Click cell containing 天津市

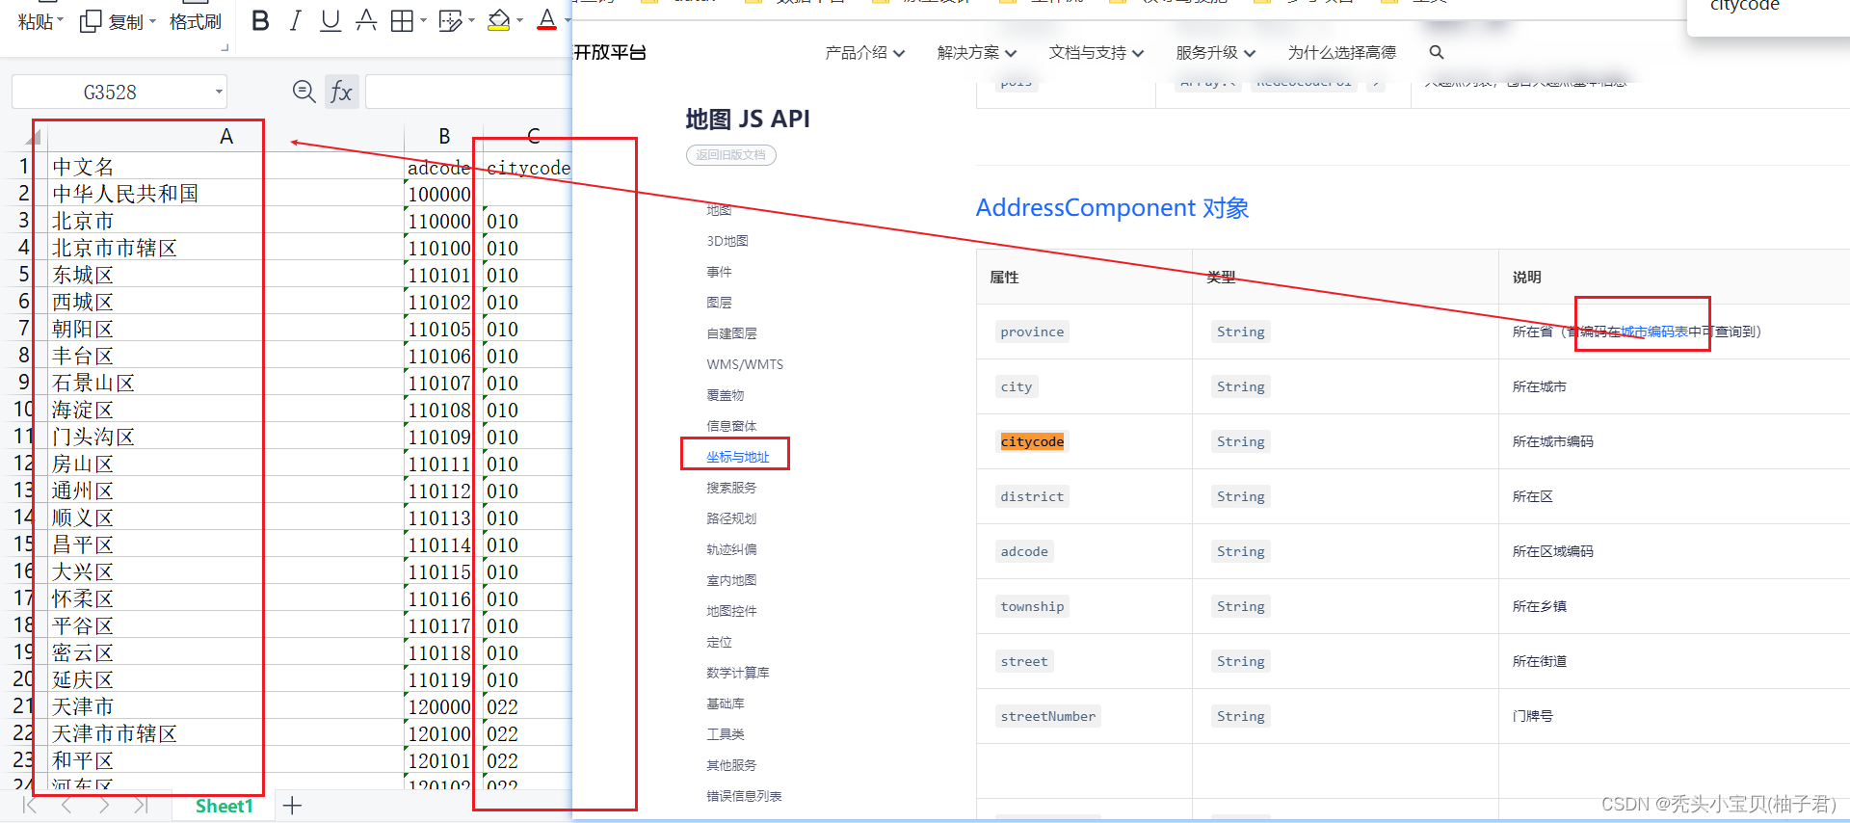pos(225,706)
